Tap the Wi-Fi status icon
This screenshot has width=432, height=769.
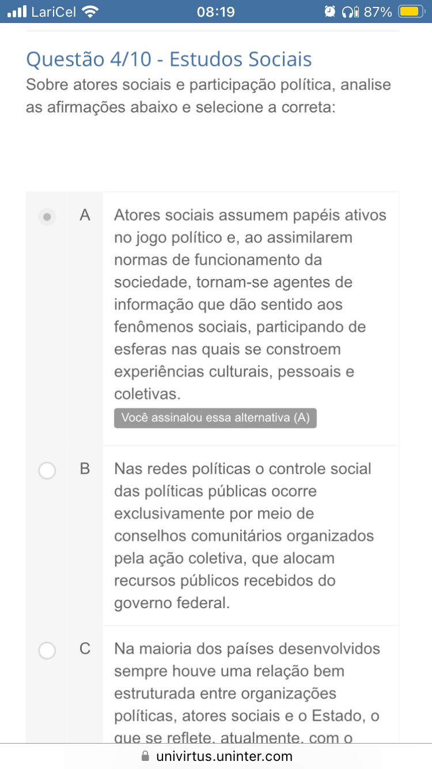(x=90, y=11)
